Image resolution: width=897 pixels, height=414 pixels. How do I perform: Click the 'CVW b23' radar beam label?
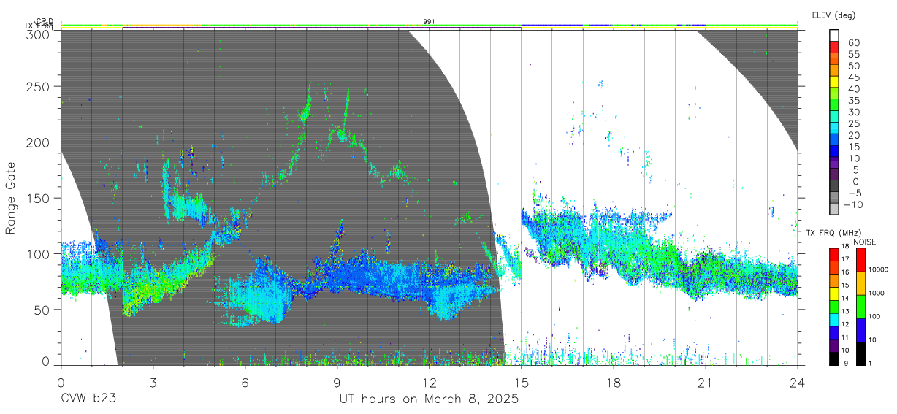click(x=88, y=399)
